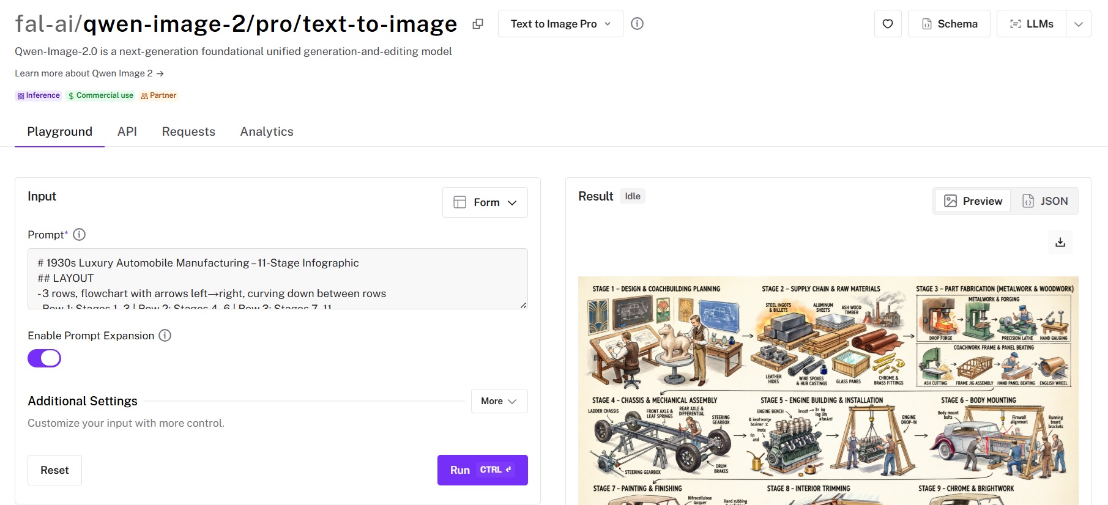1108x505 pixels.
Task: Show info for Enable Prompt Expansion
Action: pos(165,336)
